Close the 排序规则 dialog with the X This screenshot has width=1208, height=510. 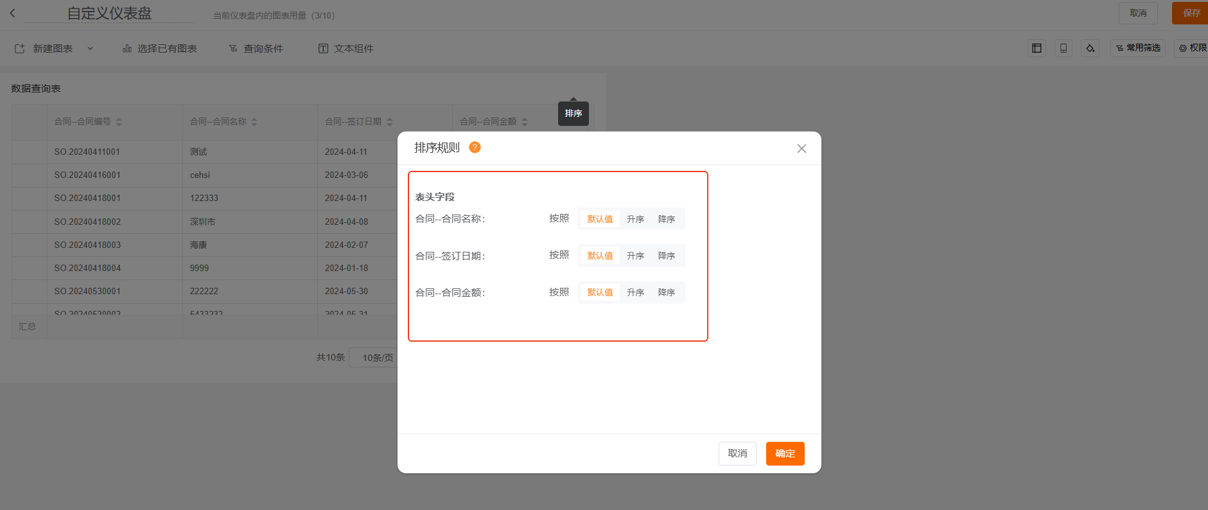point(801,148)
